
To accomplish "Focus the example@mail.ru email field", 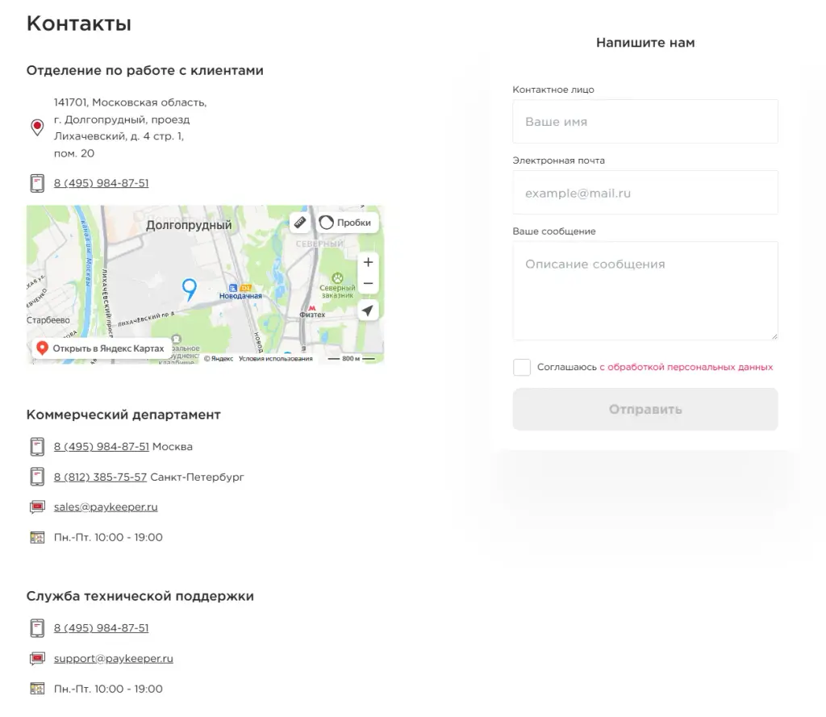I will tap(645, 193).
